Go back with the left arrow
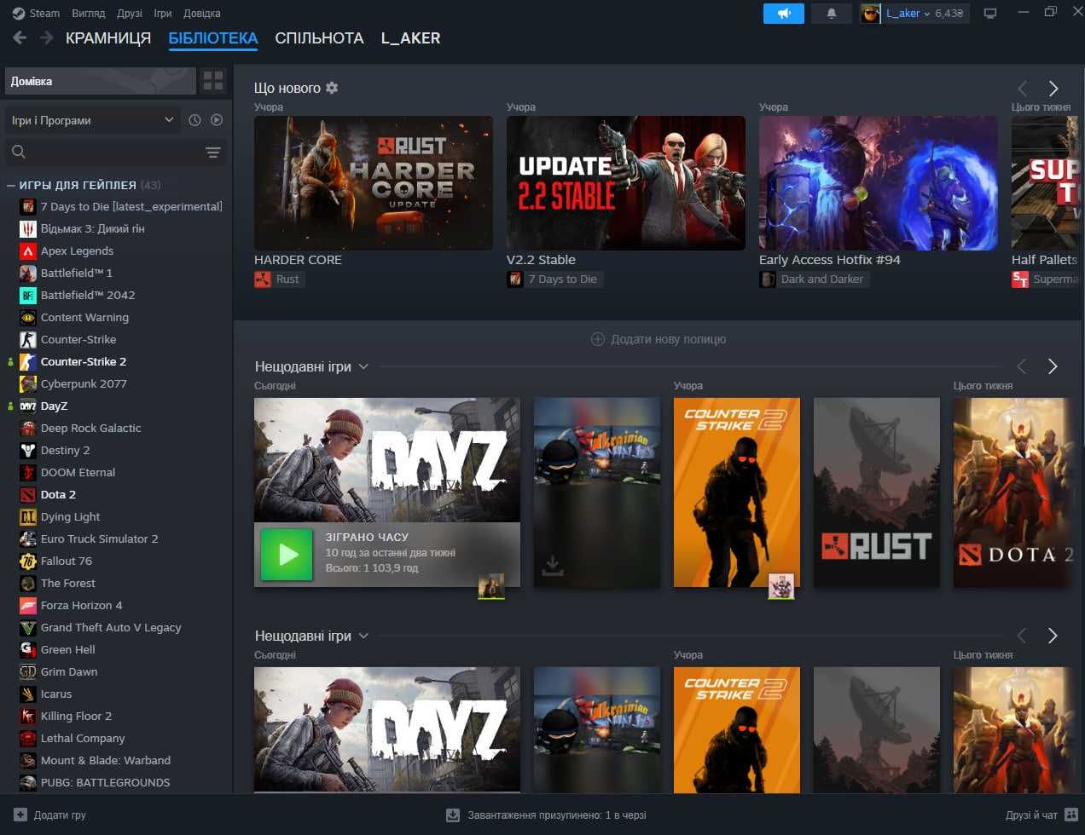The width and height of the screenshot is (1085, 835). click(x=20, y=37)
